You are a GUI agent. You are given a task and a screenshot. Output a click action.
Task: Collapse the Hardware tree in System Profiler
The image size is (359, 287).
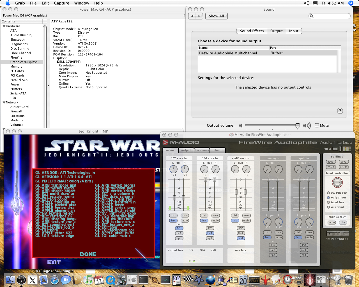click(x=4, y=26)
